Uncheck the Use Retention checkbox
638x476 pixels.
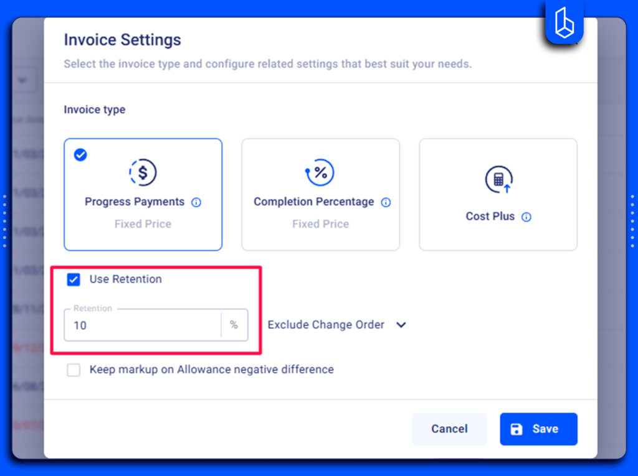[x=74, y=279]
